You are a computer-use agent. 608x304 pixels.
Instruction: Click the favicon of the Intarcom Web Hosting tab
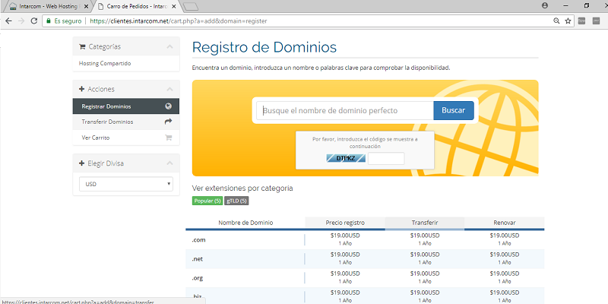pyautogui.click(x=13, y=7)
